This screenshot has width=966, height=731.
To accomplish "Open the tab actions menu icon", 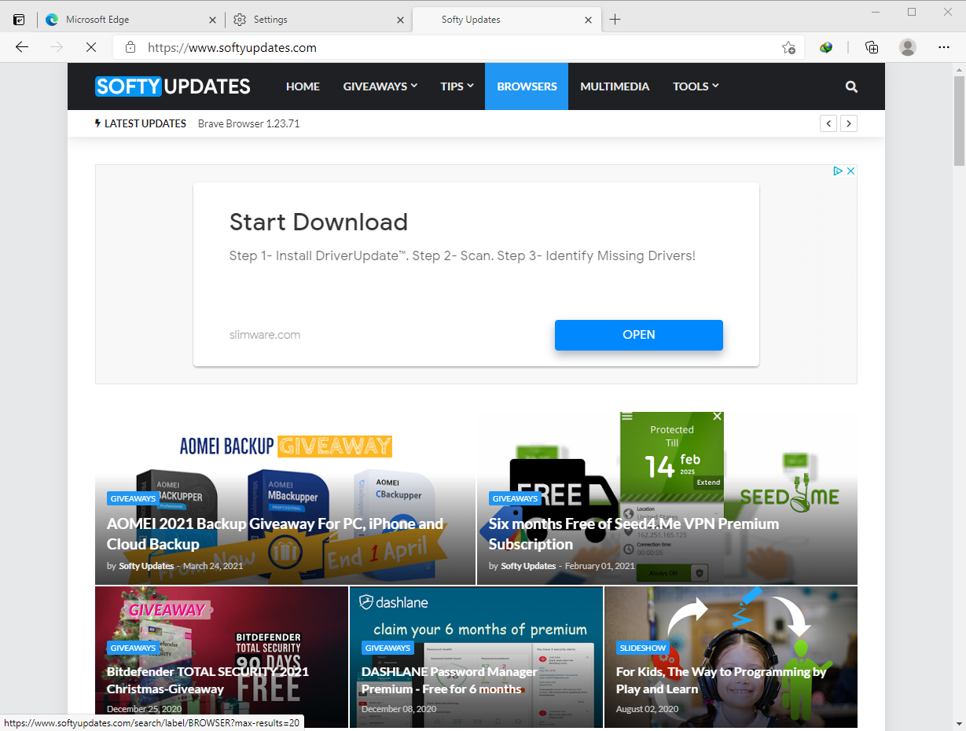I will coord(20,20).
